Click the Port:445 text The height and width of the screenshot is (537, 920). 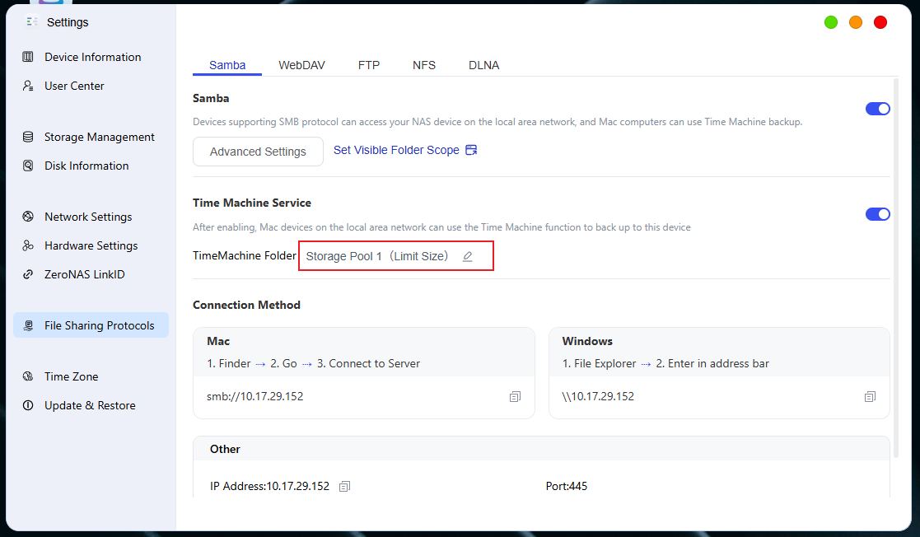point(566,486)
